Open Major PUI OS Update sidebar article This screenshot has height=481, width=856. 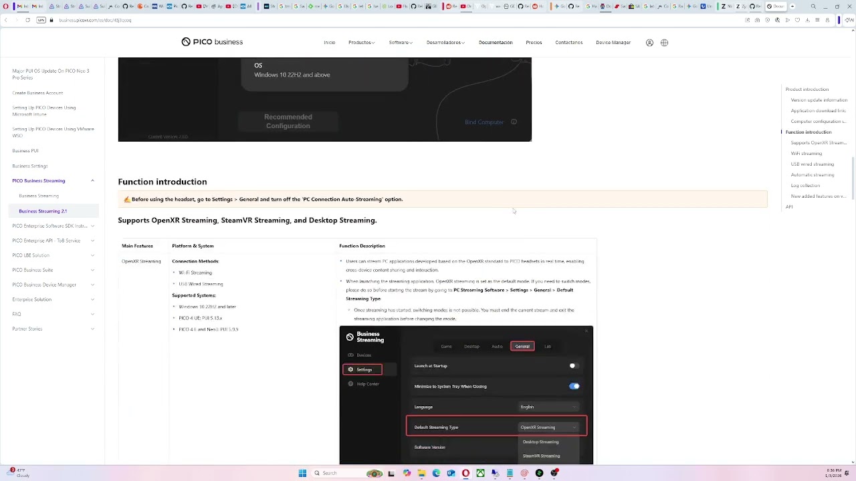50,74
